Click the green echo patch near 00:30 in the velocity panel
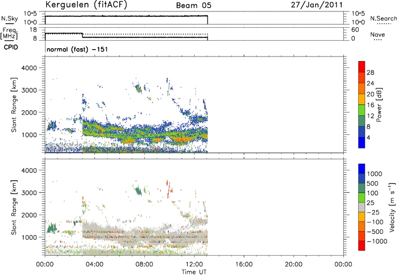The height and width of the screenshot is (275, 397). pos(52,228)
